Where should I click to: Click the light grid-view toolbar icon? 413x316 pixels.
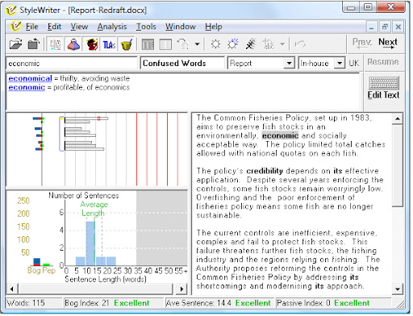click(x=165, y=44)
